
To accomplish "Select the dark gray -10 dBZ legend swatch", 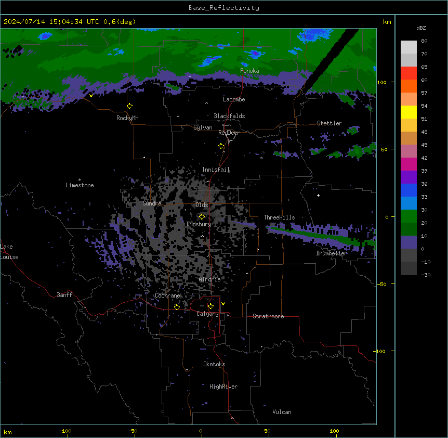I will point(409,268).
